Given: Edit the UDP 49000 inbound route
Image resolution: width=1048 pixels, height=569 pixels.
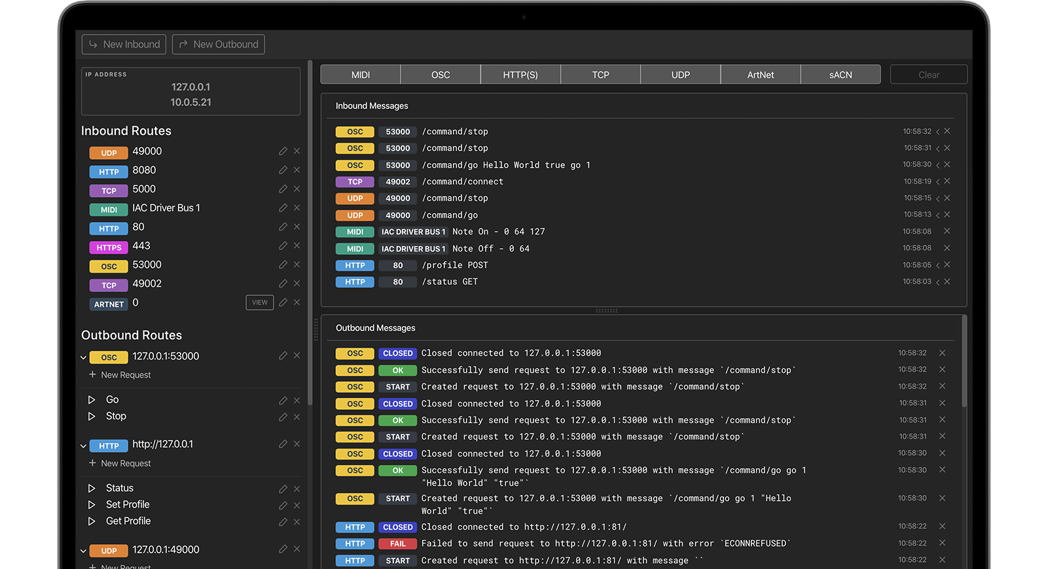Looking at the screenshot, I should 283,151.
